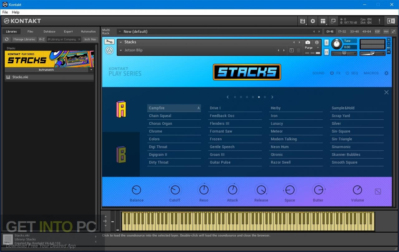Adjust the Cutoff knob

click(175, 190)
